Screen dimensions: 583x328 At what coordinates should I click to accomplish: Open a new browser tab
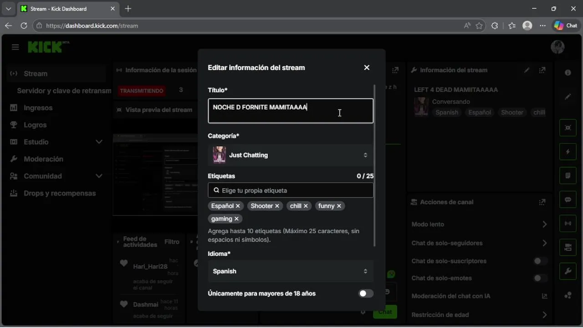click(128, 9)
